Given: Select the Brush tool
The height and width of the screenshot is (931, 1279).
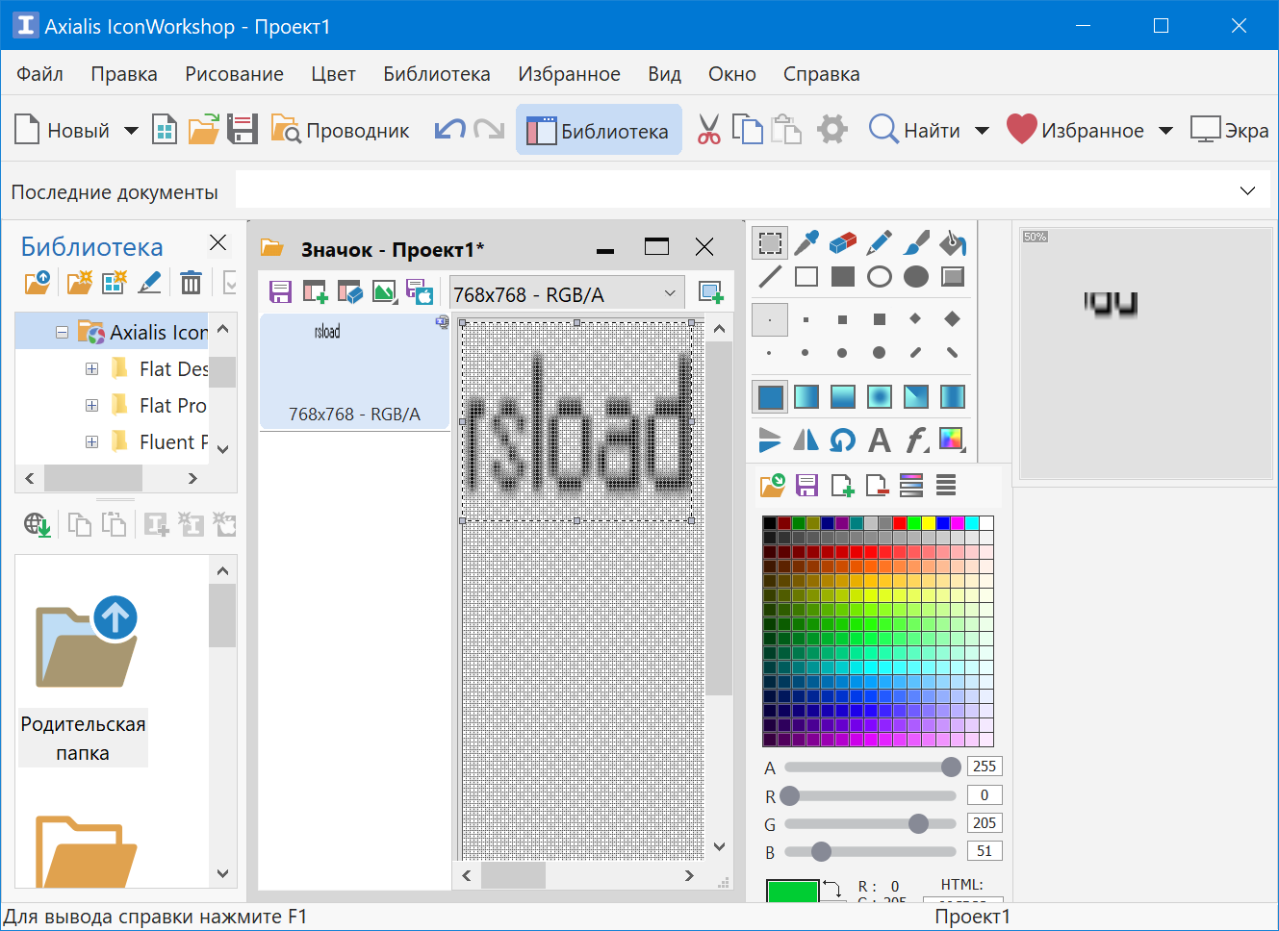Looking at the screenshot, I should pyautogui.click(x=915, y=242).
